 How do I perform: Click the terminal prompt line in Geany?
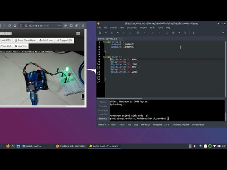point(140,119)
